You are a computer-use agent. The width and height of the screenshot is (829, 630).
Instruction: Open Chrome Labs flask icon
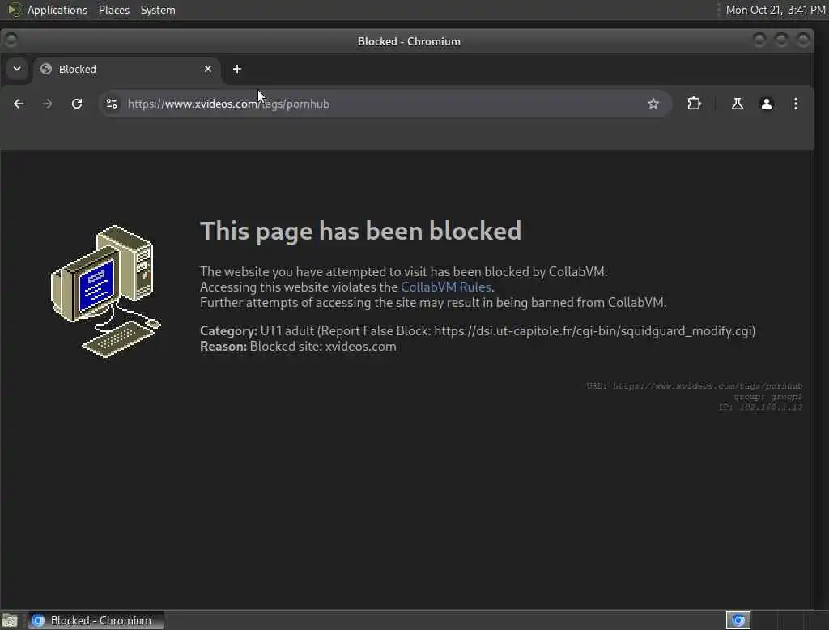click(737, 104)
